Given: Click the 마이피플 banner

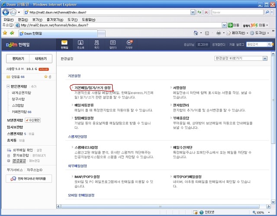Looking at the screenshot, I should click(x=29, y=178).
